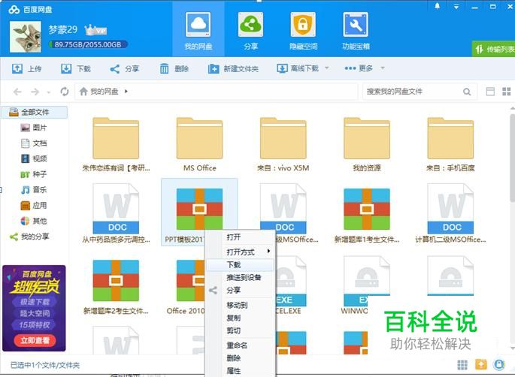515x377 pixels.
Task: Select the 朱伟恋练有词 folder
Action: click(116, 144)
